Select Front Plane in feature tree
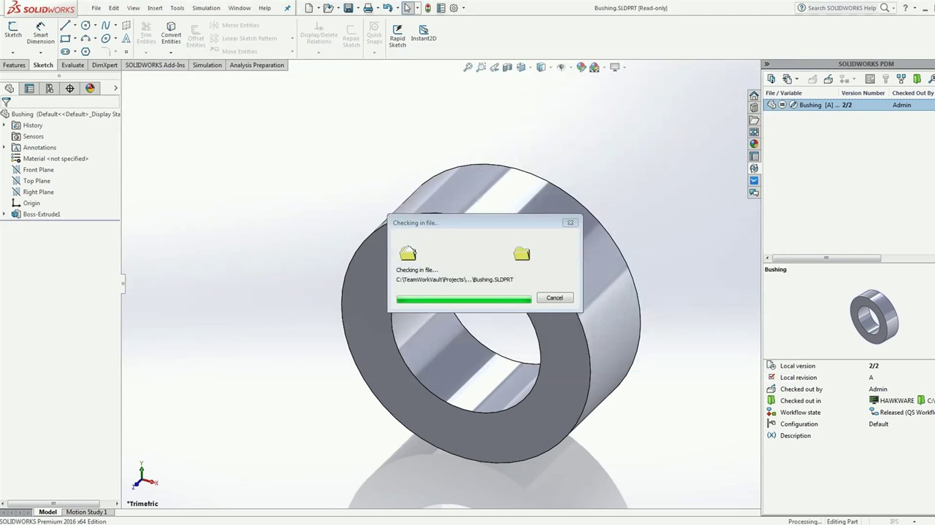Viewport: 935px width, 525px height. pyautogui.click(x=38, y=170)
